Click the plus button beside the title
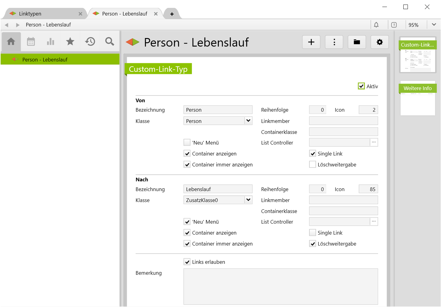 311,42
